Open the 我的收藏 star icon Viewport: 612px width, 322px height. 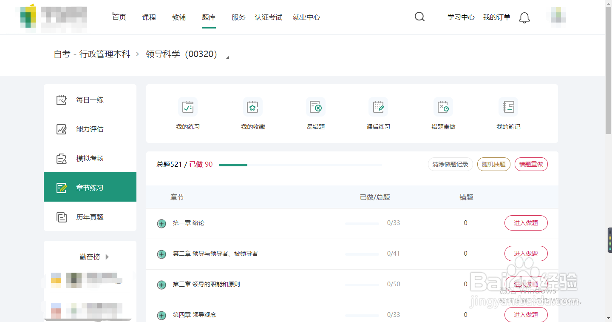tap(253, 107)
